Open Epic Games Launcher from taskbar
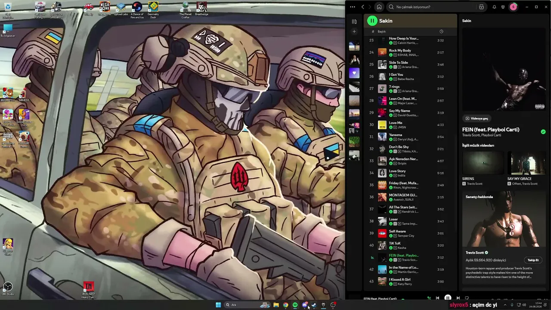Screen dimensions: 551x310 [323, 305]
